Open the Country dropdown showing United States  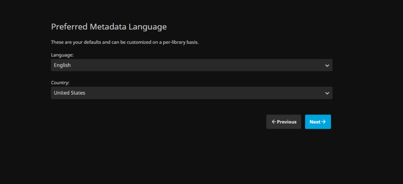point(192,93)
